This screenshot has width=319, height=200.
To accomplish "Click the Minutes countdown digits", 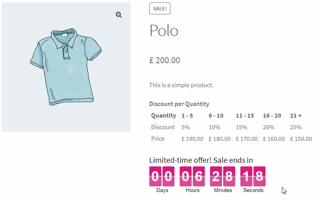I will (223, 176).
